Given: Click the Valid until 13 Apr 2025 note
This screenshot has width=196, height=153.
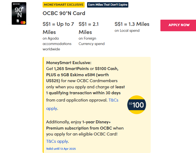Looking at the screenshot, I should [61, 149].
